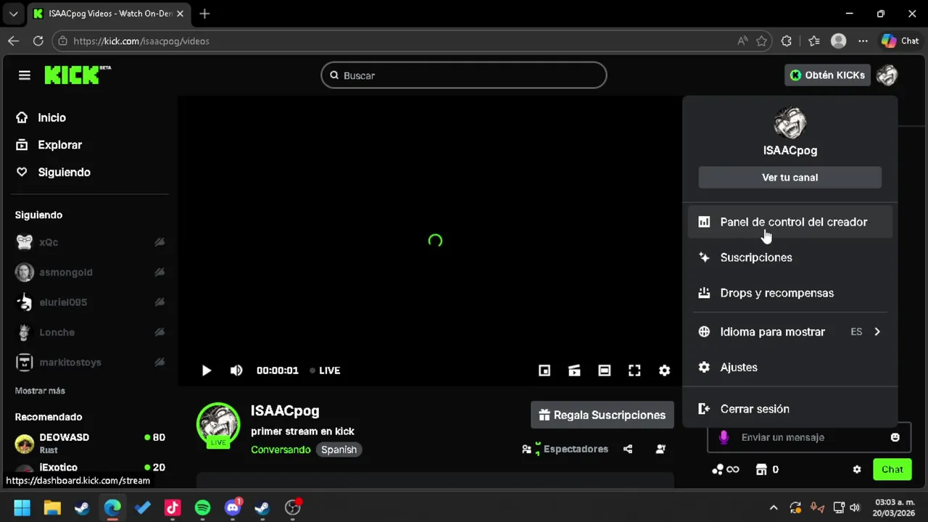This screenshot has width=928, height=522.
Task: Open the Windows Start menu
Action: click(x=22, y=507)
